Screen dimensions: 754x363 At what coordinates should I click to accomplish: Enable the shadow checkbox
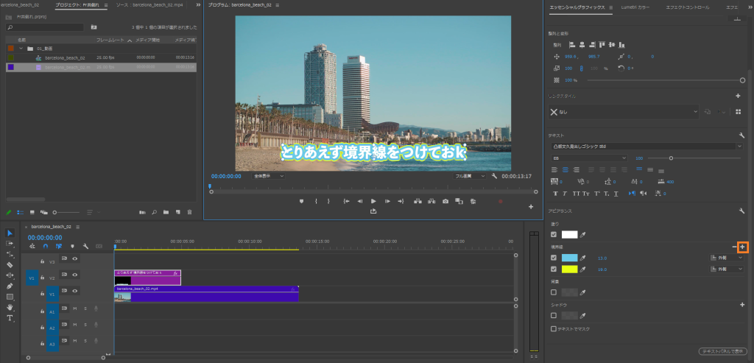click(x=554, y=315)
